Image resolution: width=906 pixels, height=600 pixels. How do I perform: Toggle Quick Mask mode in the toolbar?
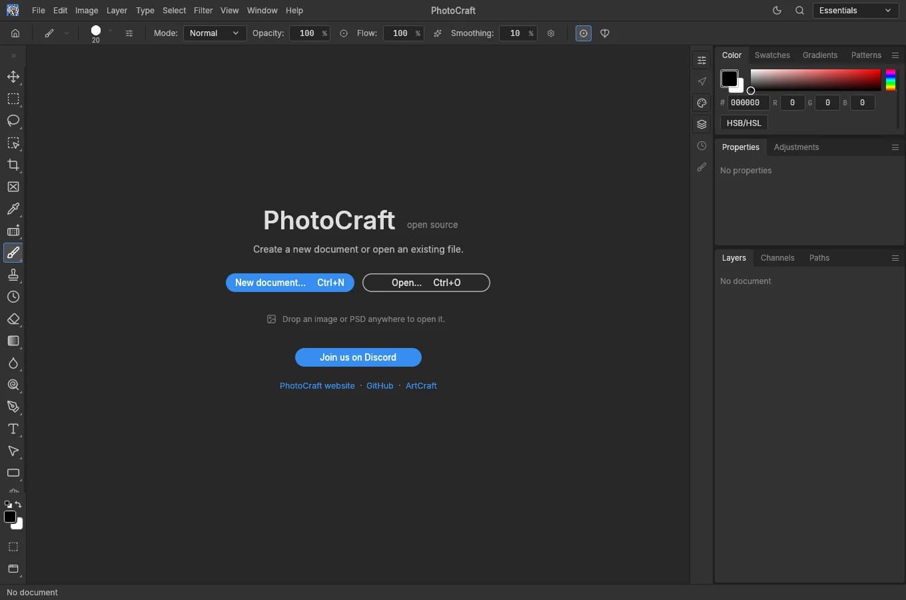click(13, 547)
